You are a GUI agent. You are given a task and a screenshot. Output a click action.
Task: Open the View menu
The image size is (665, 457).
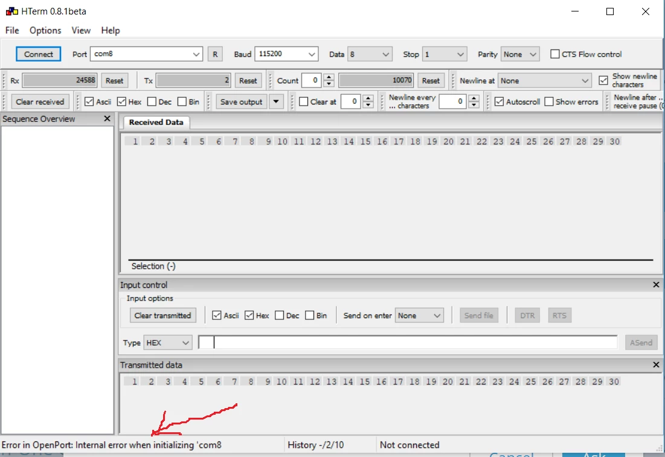[x=81, y=30]
